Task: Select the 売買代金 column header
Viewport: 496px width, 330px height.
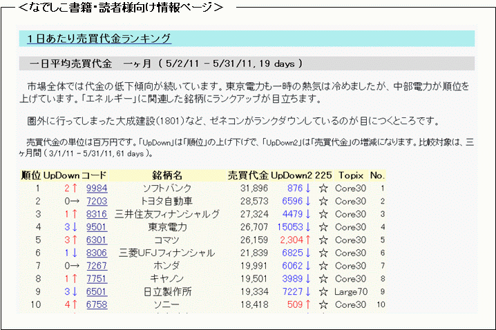Action: coord(248,175)
